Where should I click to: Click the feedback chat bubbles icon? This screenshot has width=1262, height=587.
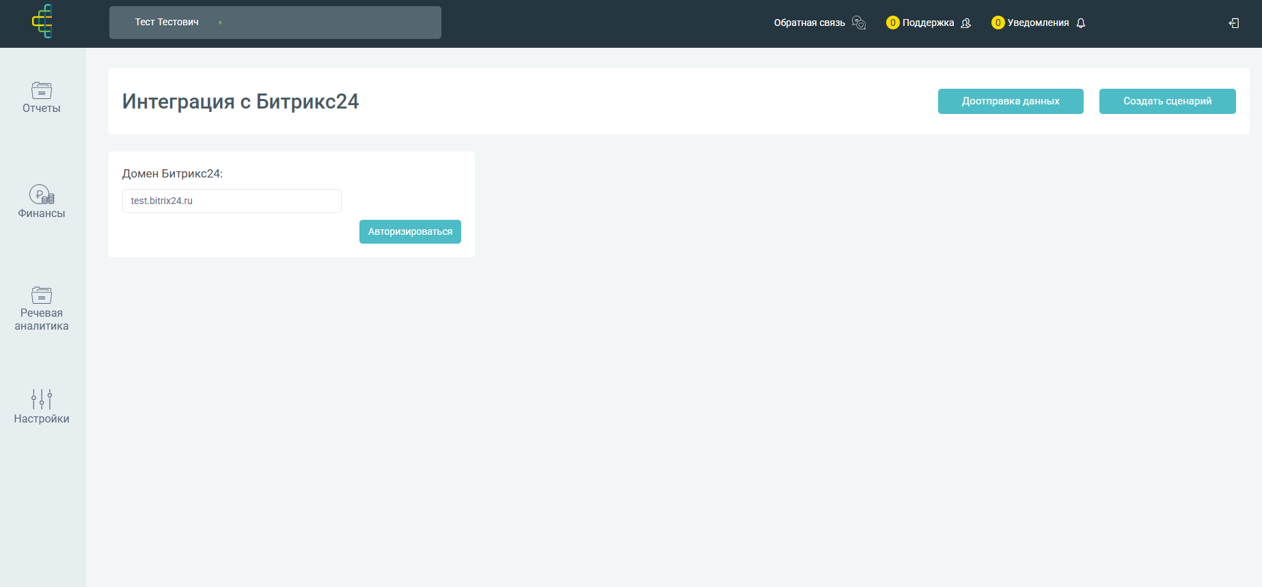859,23
